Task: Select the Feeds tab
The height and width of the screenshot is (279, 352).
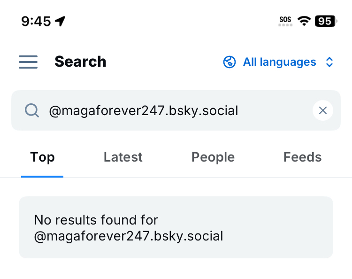Action: 302,157
